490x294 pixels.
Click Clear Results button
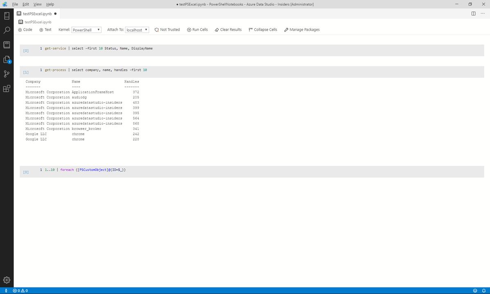pyautogui.click(x=228, y=30)
